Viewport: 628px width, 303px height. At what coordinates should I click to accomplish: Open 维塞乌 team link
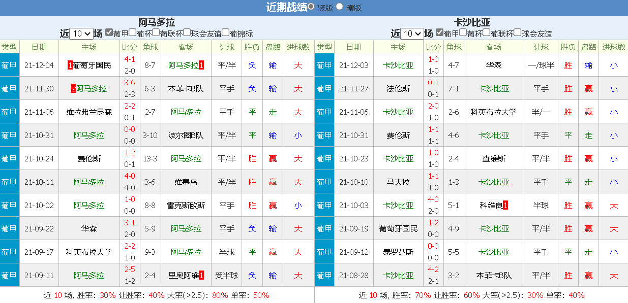186,182
